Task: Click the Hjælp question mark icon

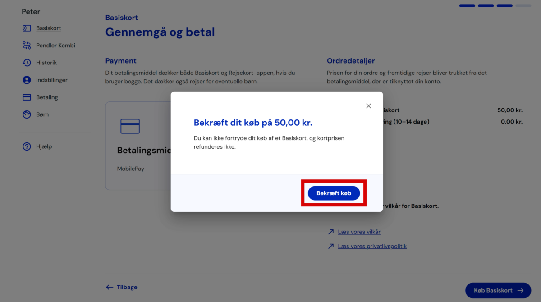Action: tap(27, 146)
